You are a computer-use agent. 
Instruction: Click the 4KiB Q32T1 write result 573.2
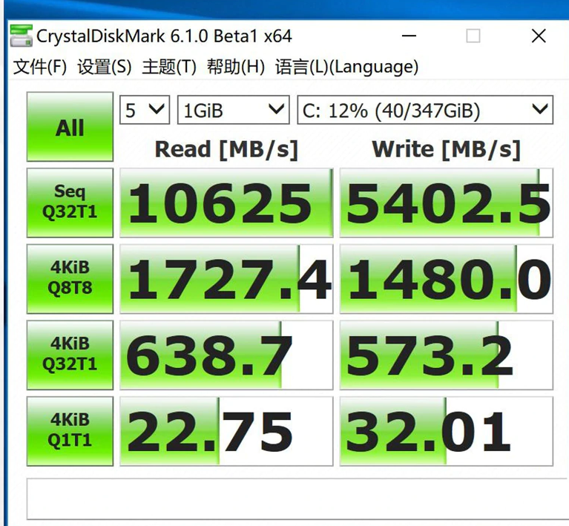pyautogui.click(x=447, y=355)
